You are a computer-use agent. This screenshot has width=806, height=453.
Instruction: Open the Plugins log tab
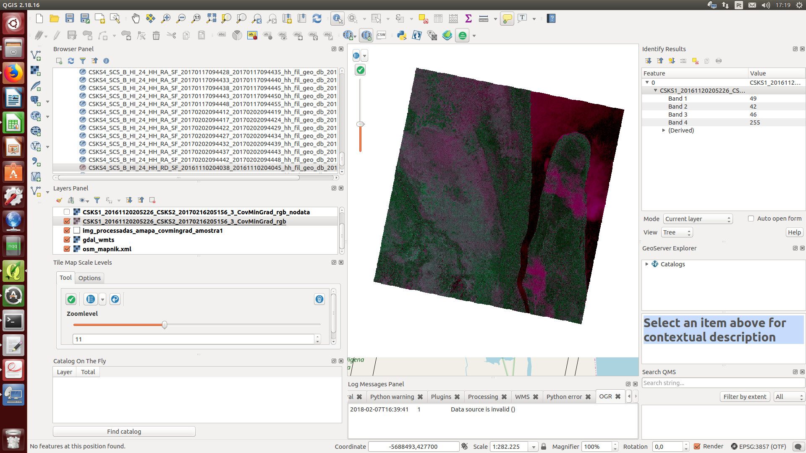click(x=441, y=397)
